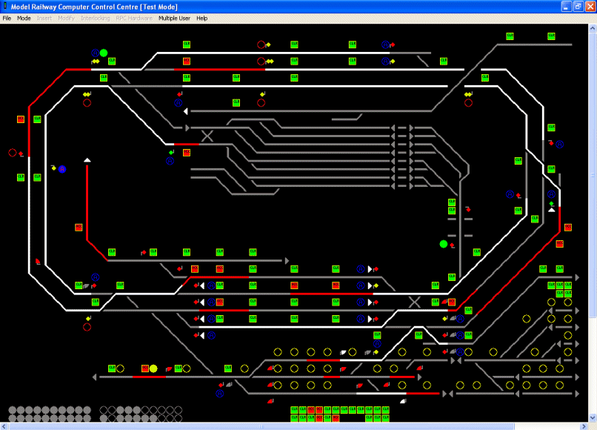The width and height of the screenshot is (597, 430).
Task: Toggle the filled blue A button with red letter
Action: [x=62, y=169]
